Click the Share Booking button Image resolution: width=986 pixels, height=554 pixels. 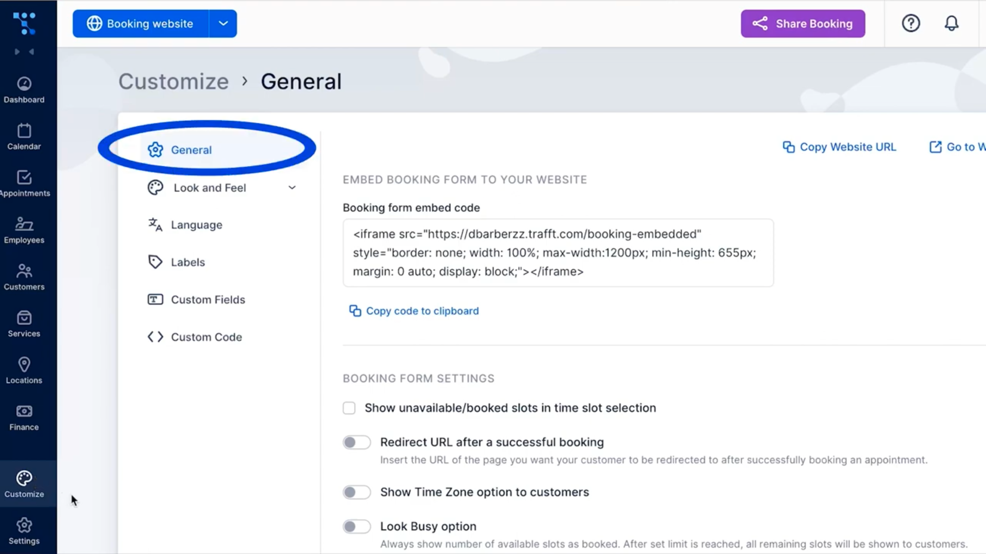click(x=803, y=23)
